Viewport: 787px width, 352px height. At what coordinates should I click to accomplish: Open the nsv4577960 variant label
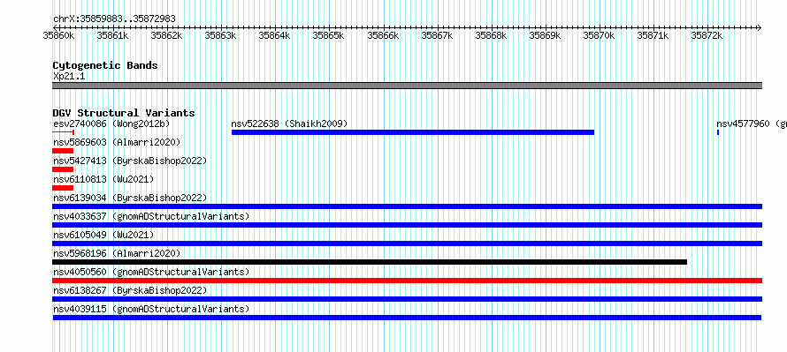point(752,124)
